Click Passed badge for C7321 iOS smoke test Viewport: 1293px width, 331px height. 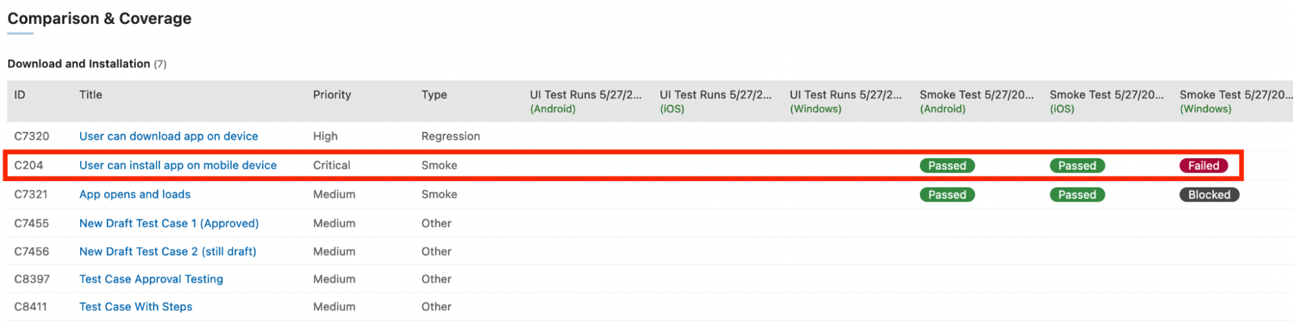pyautogui.click(x=1077, y=195)
